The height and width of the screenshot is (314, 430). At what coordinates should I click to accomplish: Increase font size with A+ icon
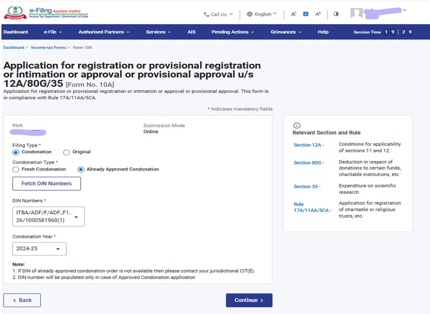coord(318,14)
